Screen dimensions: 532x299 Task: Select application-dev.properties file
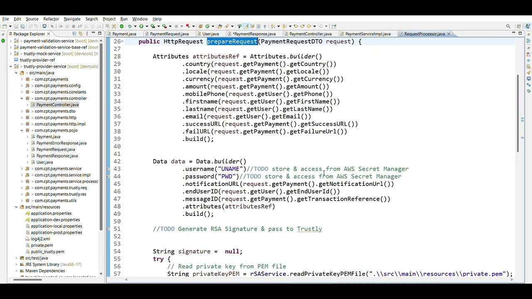click(55, 220)
